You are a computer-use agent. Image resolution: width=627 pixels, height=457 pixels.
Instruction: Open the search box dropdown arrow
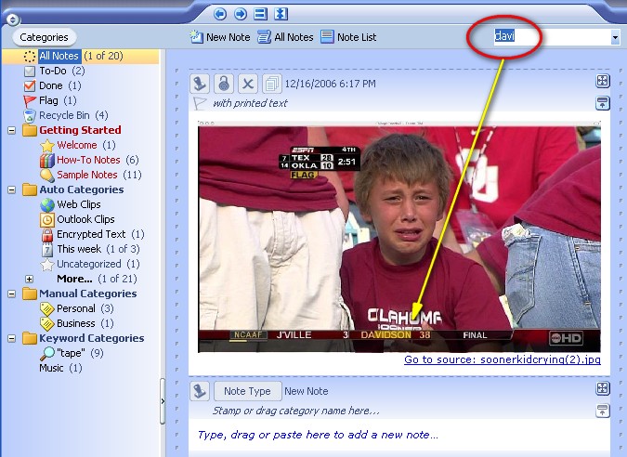coord(615,38)
